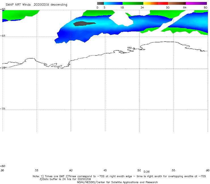Viewport: 210px width, 184px height.
Task: Click the '55' longitude axis label
Action: tap(173, 170)
